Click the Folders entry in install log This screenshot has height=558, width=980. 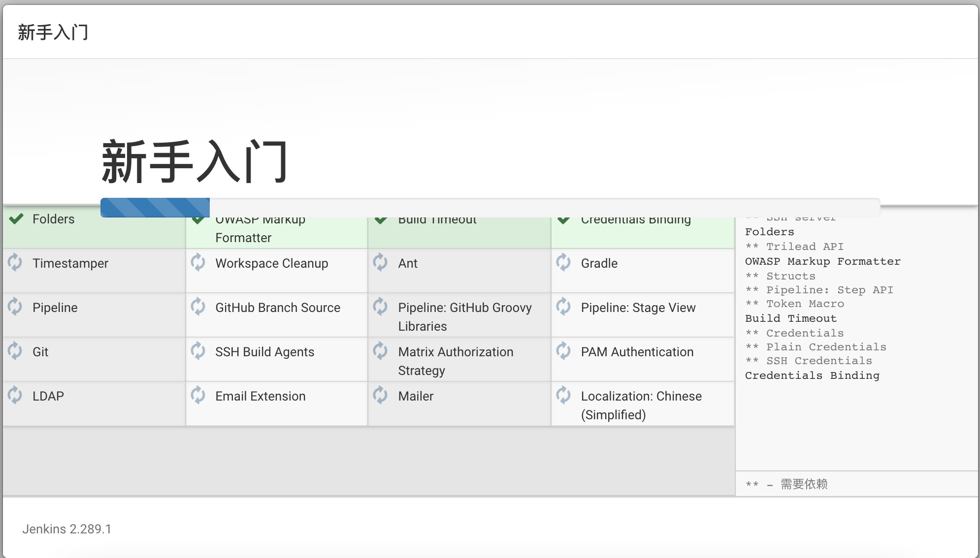tap(770, 232)
